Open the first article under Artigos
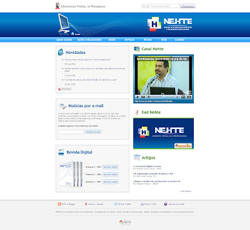Image resolution: width=250 pixels, height=230 pixels. [x=147, y=167]
